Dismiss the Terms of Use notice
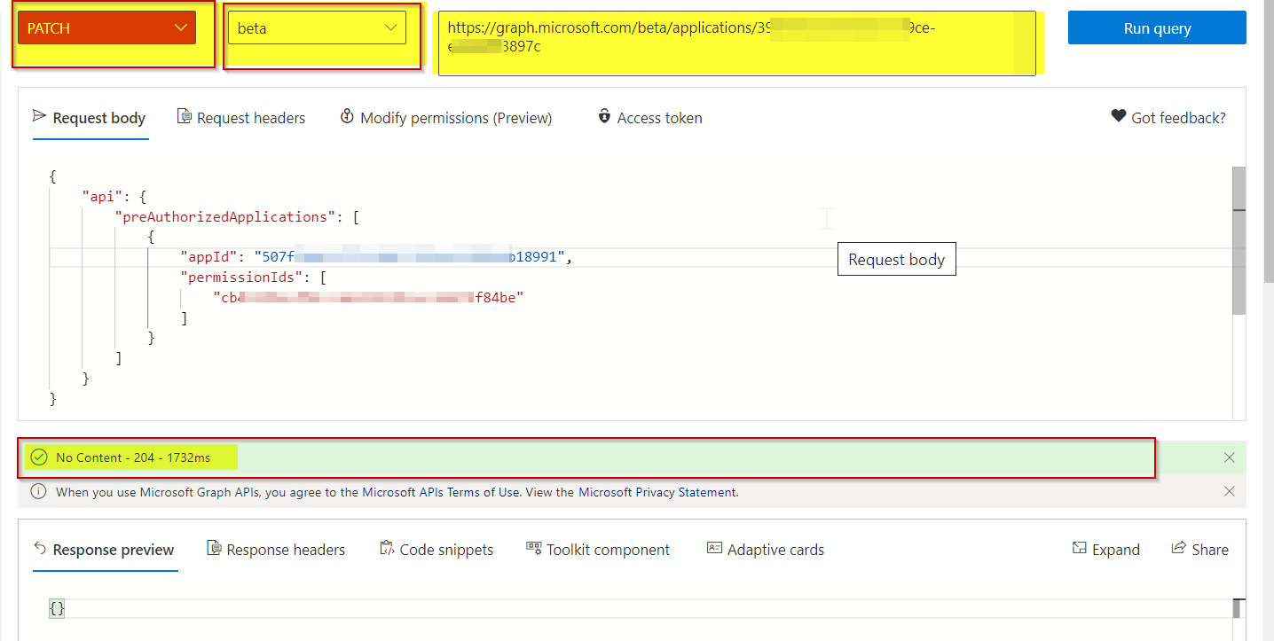The width and height of the screenshot is (1274, 641). click(1229, 491)
